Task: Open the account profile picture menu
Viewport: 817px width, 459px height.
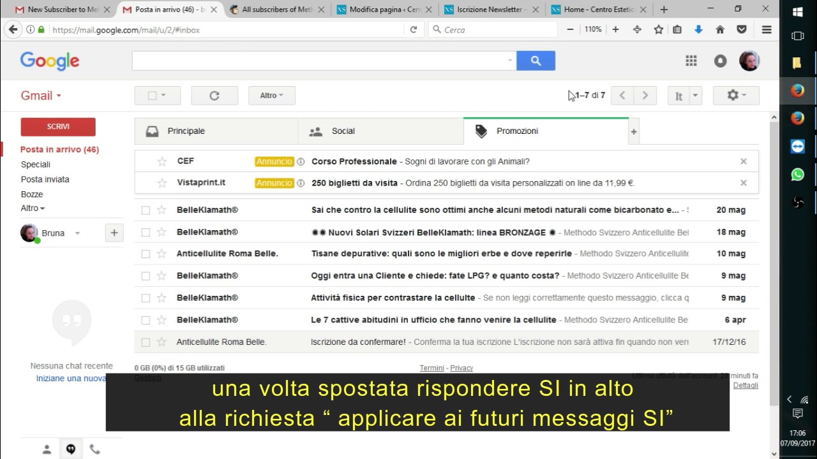Action: pos(749,61)
